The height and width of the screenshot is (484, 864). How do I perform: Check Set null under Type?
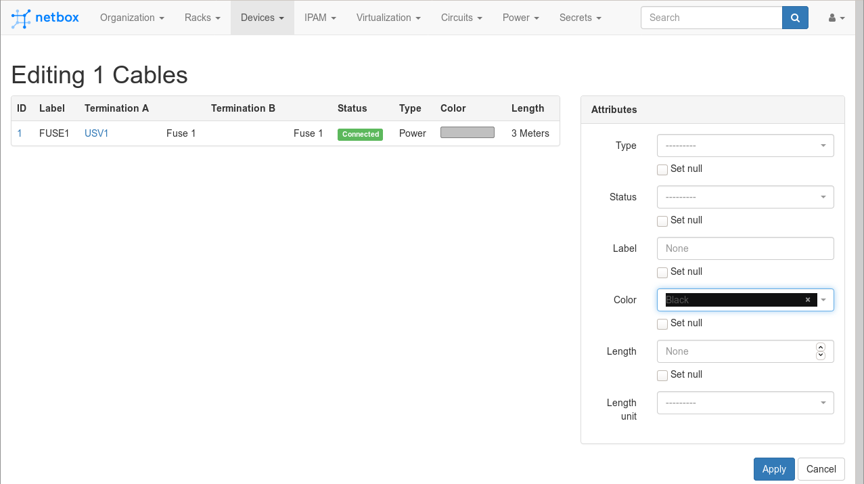tap(662, 169)
